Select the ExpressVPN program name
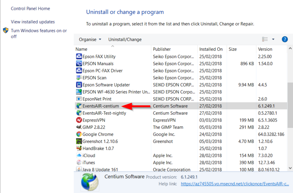This screenshot has width=293, height=193. (94, 120)
